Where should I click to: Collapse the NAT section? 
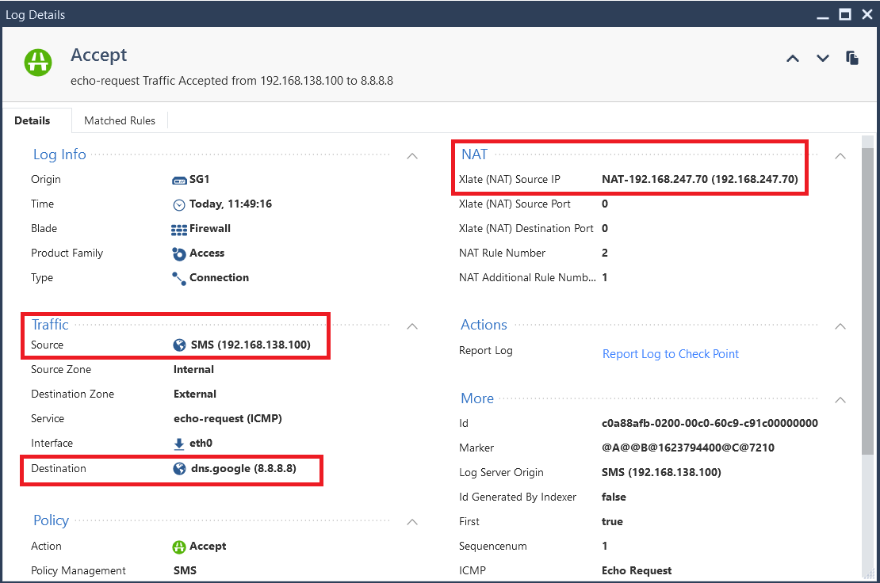(x=840, y=156)
